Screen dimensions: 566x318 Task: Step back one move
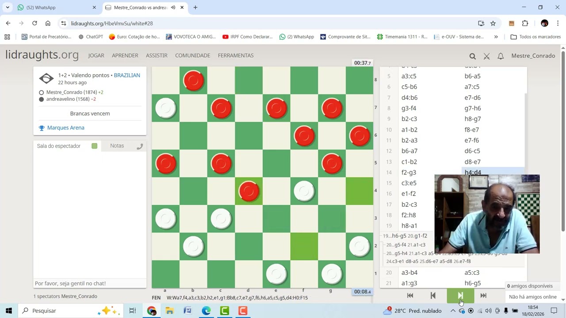pyautogui.click(x=433, y=295)
